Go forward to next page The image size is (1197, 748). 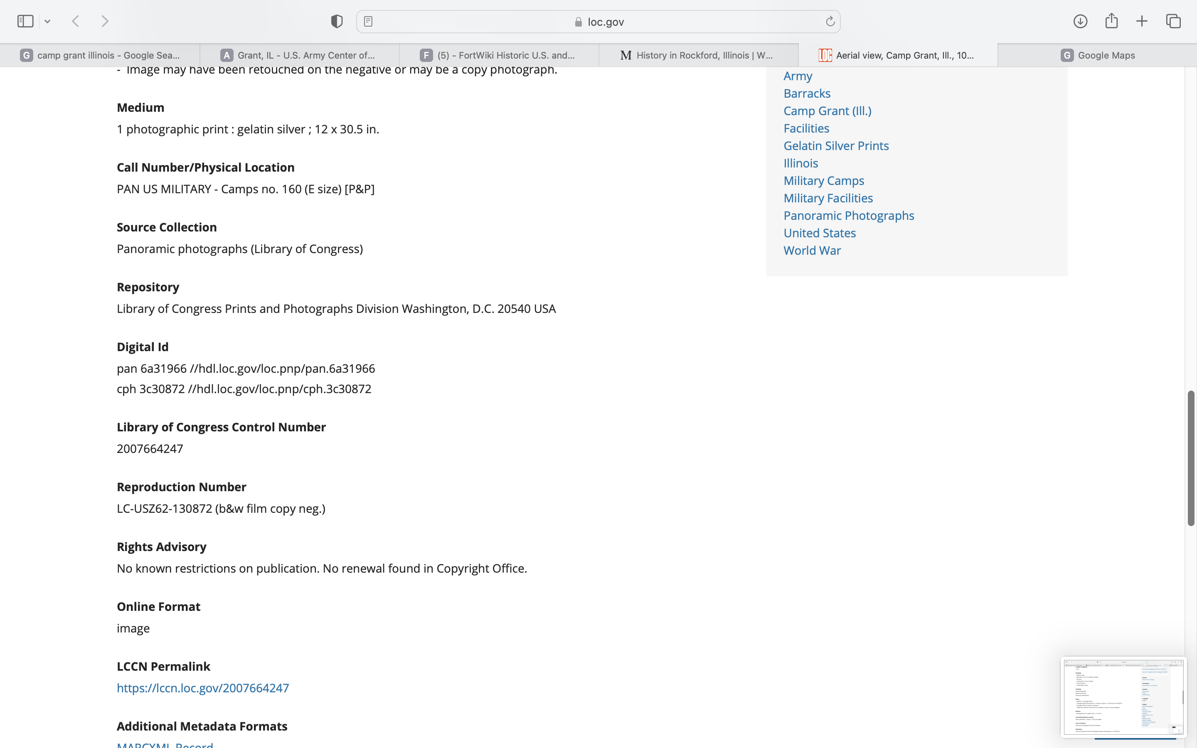[105, 21]
